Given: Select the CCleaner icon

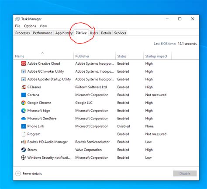Looking at the screenshot, I should [24, 87].
